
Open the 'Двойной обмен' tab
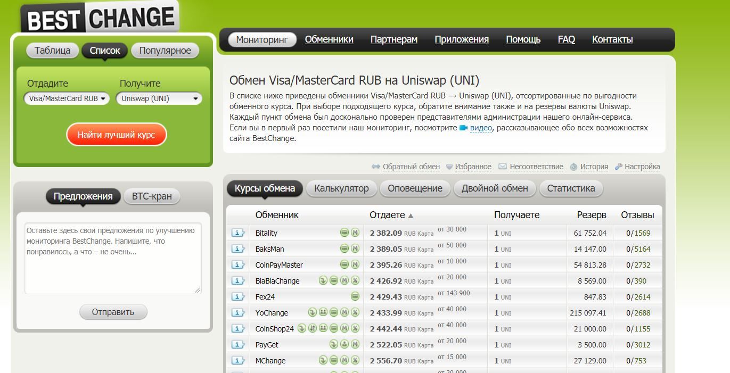tap(495, 188)
